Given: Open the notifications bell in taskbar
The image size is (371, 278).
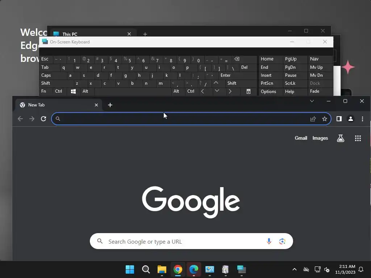Looking at the screenshot, I should click(361, 269).
